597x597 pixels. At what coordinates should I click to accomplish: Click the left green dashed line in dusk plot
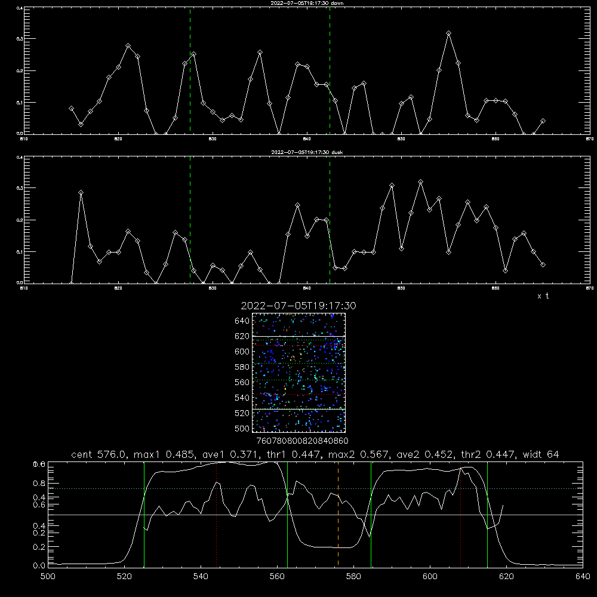pos(190,220)
